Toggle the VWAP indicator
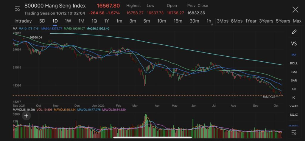 pyautogui.click(x=294, y=106)
